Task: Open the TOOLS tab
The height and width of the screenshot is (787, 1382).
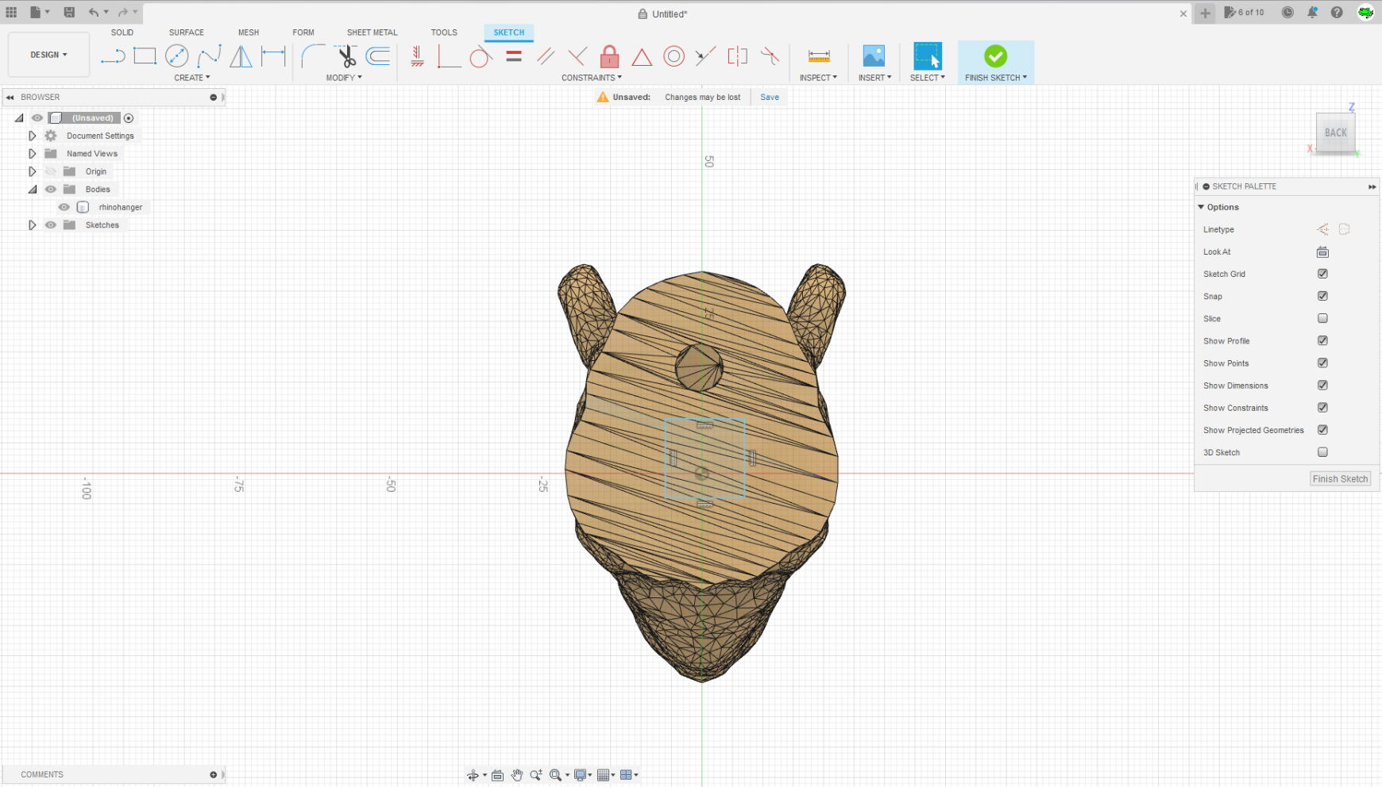Action: tap(443, 33)
